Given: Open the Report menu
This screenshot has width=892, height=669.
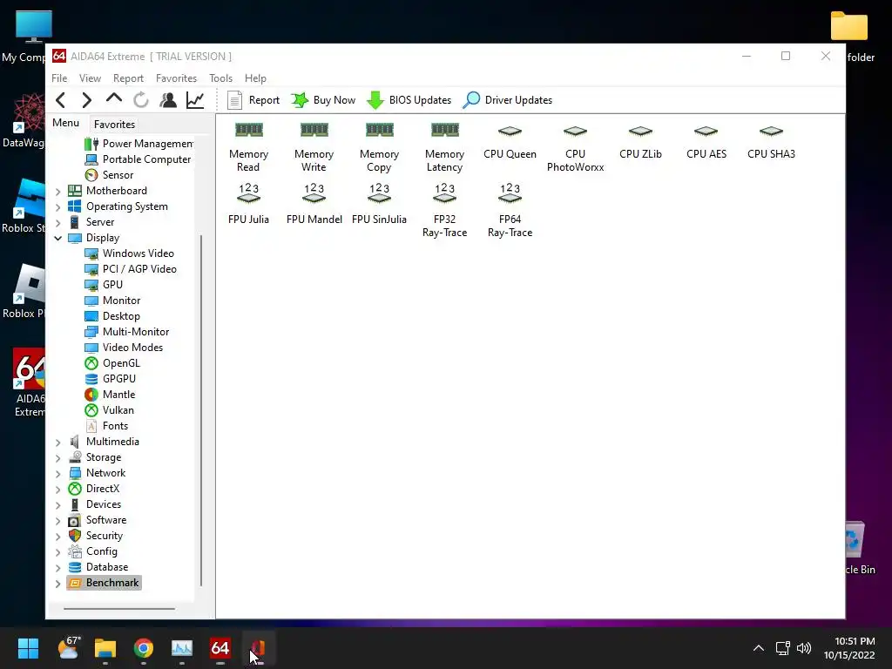Looking at the screenshot, I should (x=128, y=78).
